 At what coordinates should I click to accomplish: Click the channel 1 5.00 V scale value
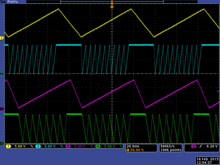tap(20, 146)
